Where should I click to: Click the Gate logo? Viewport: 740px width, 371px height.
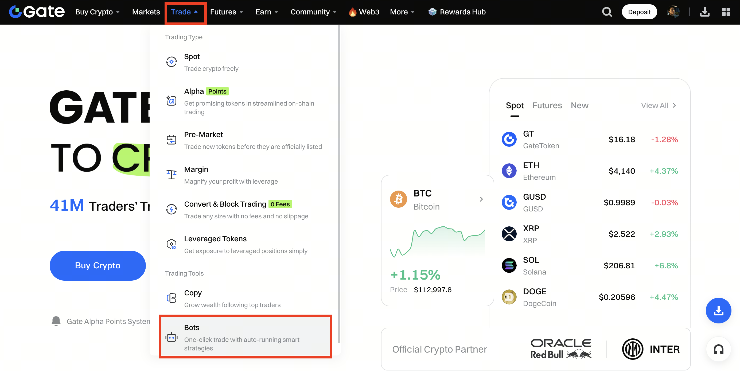[x=37, y=12]
